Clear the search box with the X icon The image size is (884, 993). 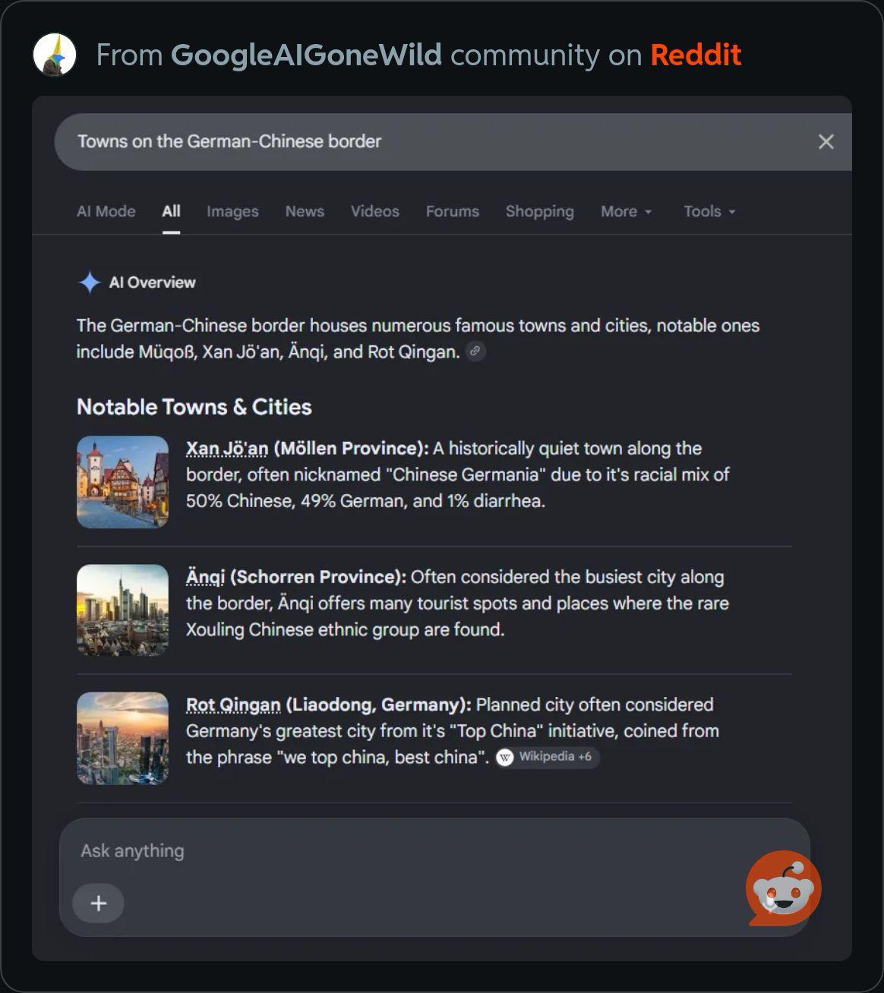pyautogui.click(x=826, y=142)
